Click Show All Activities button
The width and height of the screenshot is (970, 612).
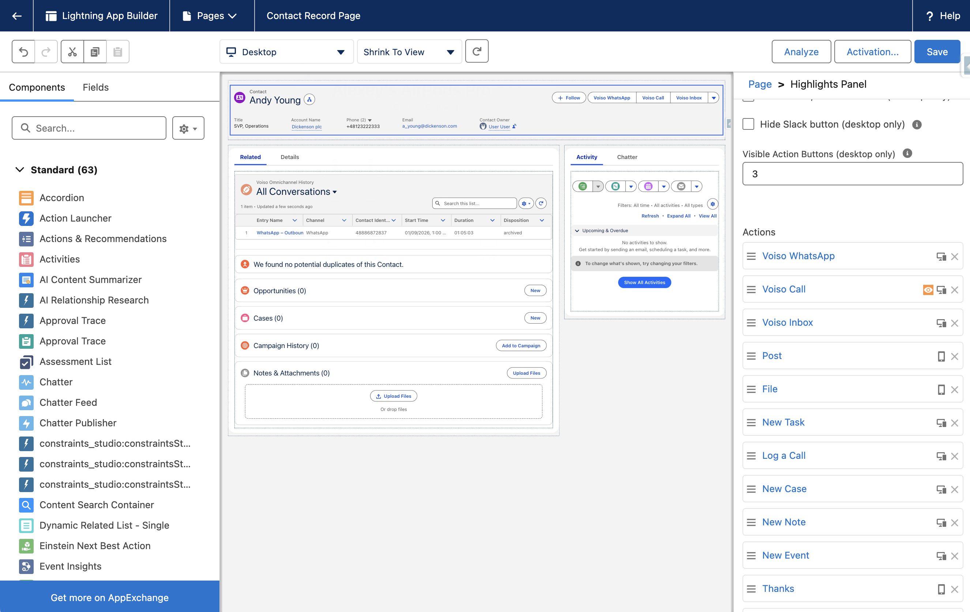click(644, 283)
